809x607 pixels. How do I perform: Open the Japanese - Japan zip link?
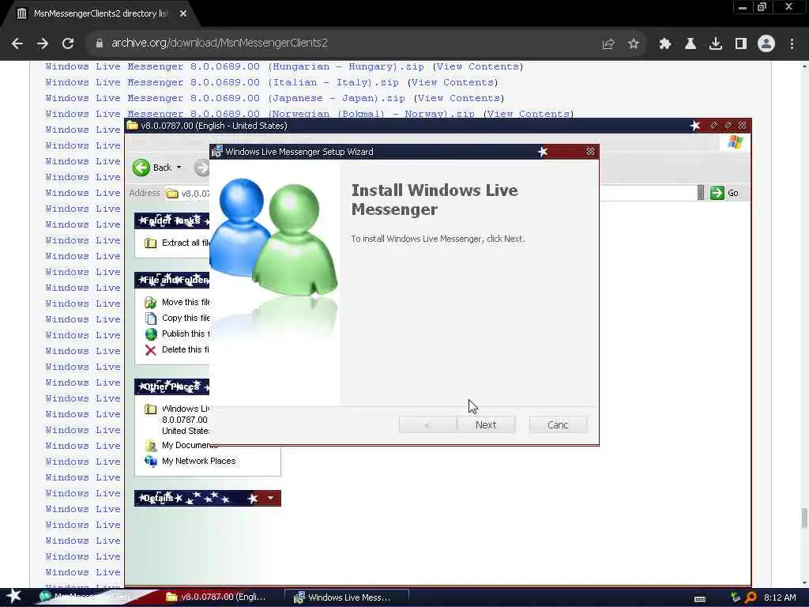point(225,98)
